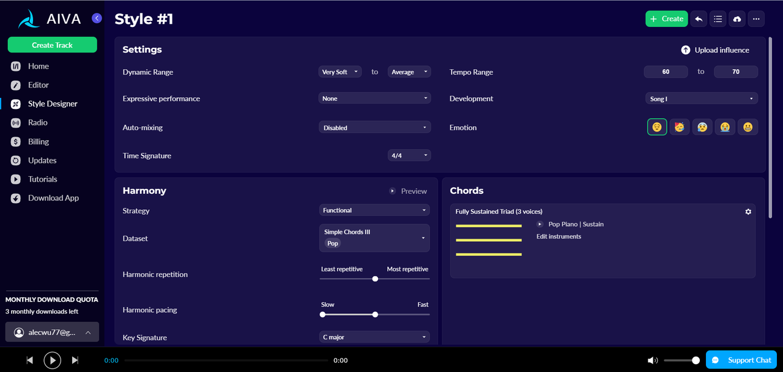The image size is (783, 372).
Task: Open chord settings gear icon
Action: [x=748, y=212]
